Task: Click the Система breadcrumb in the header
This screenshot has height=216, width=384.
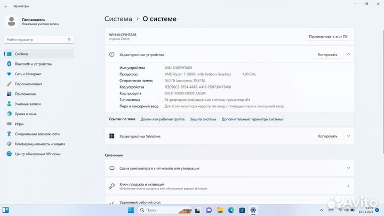Action: tap(118, 19)
